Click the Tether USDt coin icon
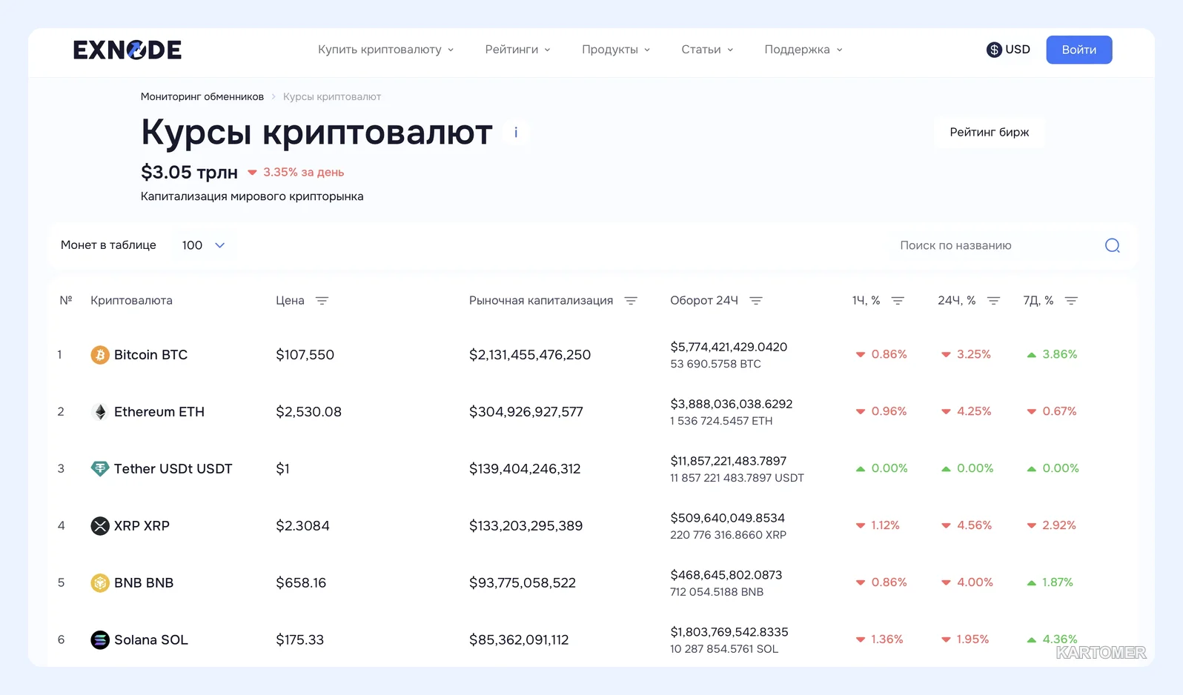The width and height of the screenshot is (1183, 695). (100, 469)
